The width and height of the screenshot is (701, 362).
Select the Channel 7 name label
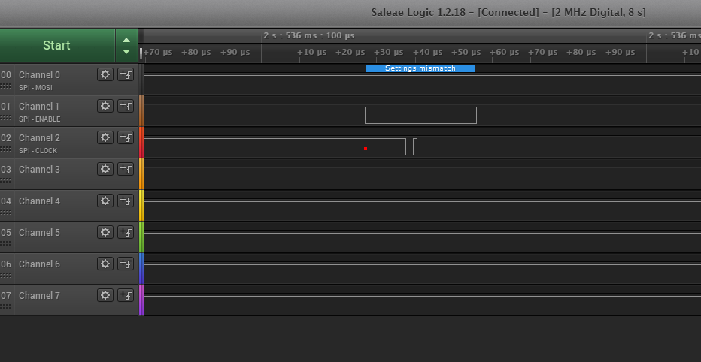coord(39,295)
